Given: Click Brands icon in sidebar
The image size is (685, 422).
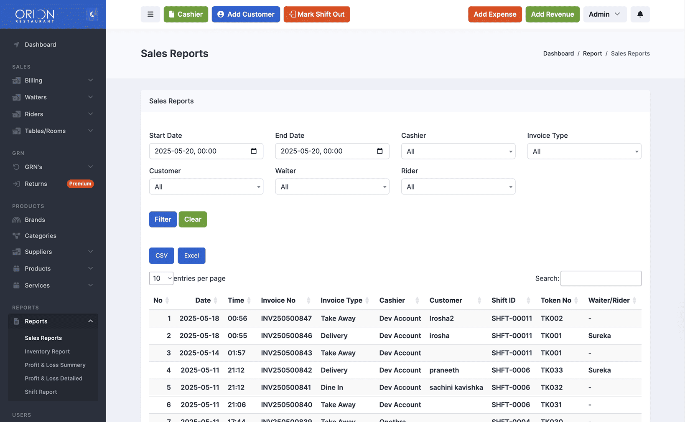Looking at the screenshot, I should [16, 220].
